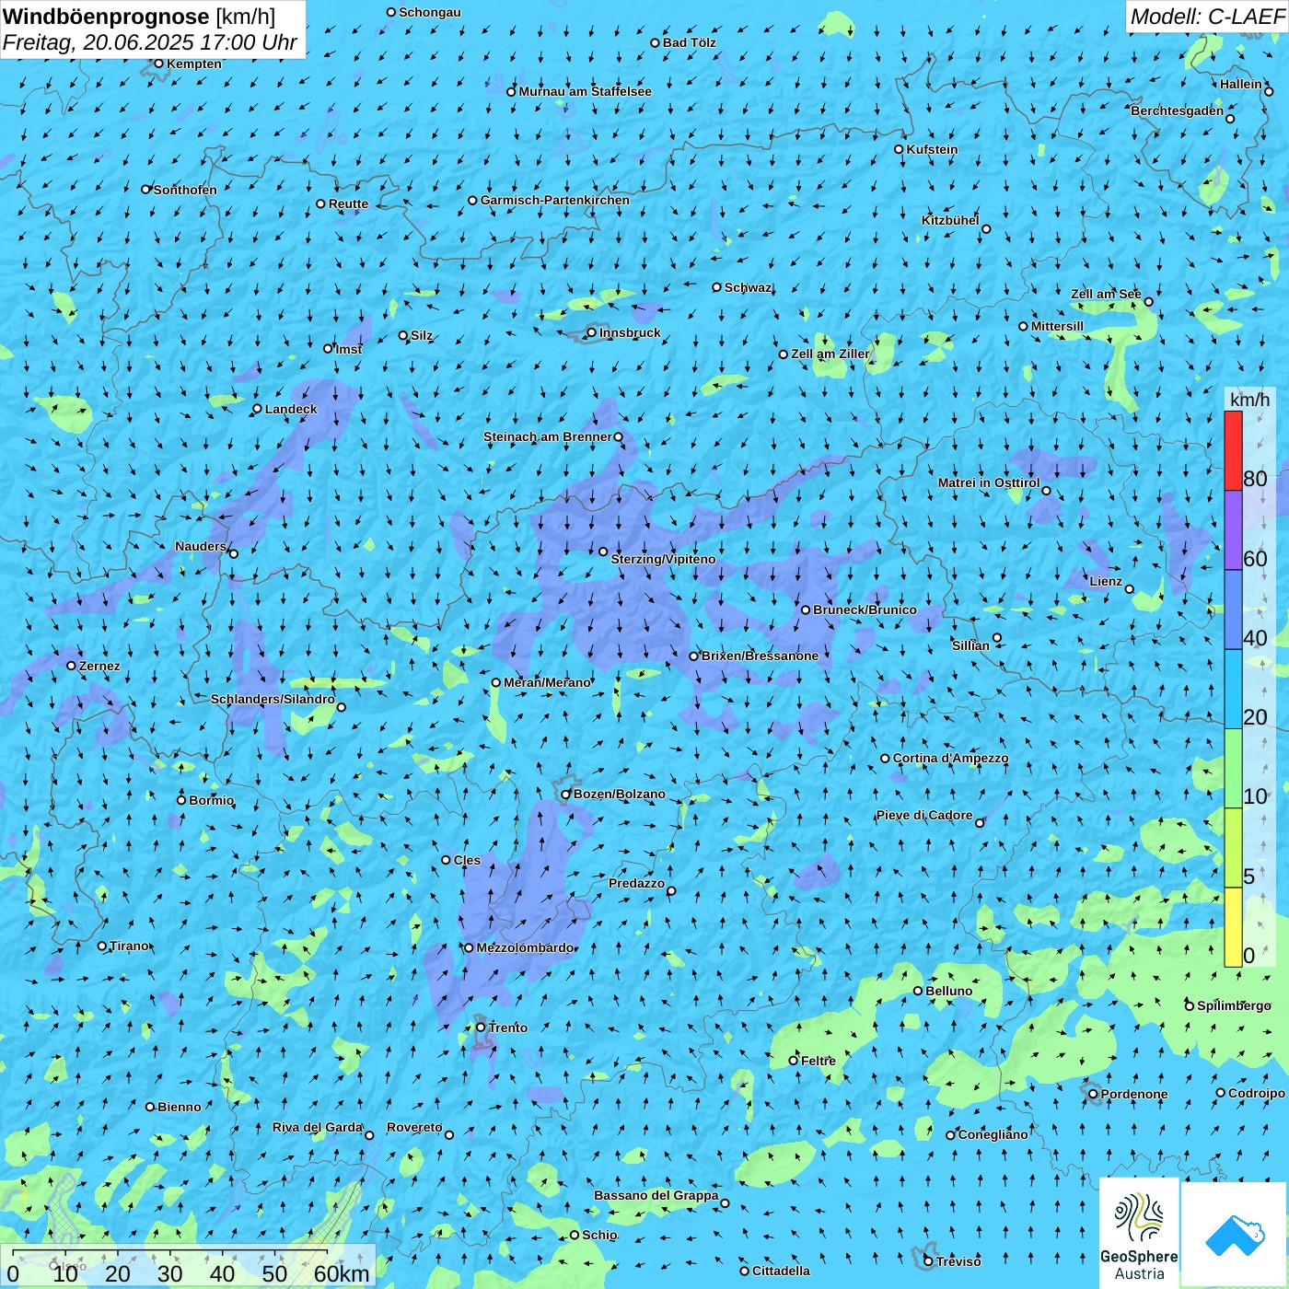Screen dimensions: 1289x1289
Task: Click the Rovereto label
Action: (414, 1127)
